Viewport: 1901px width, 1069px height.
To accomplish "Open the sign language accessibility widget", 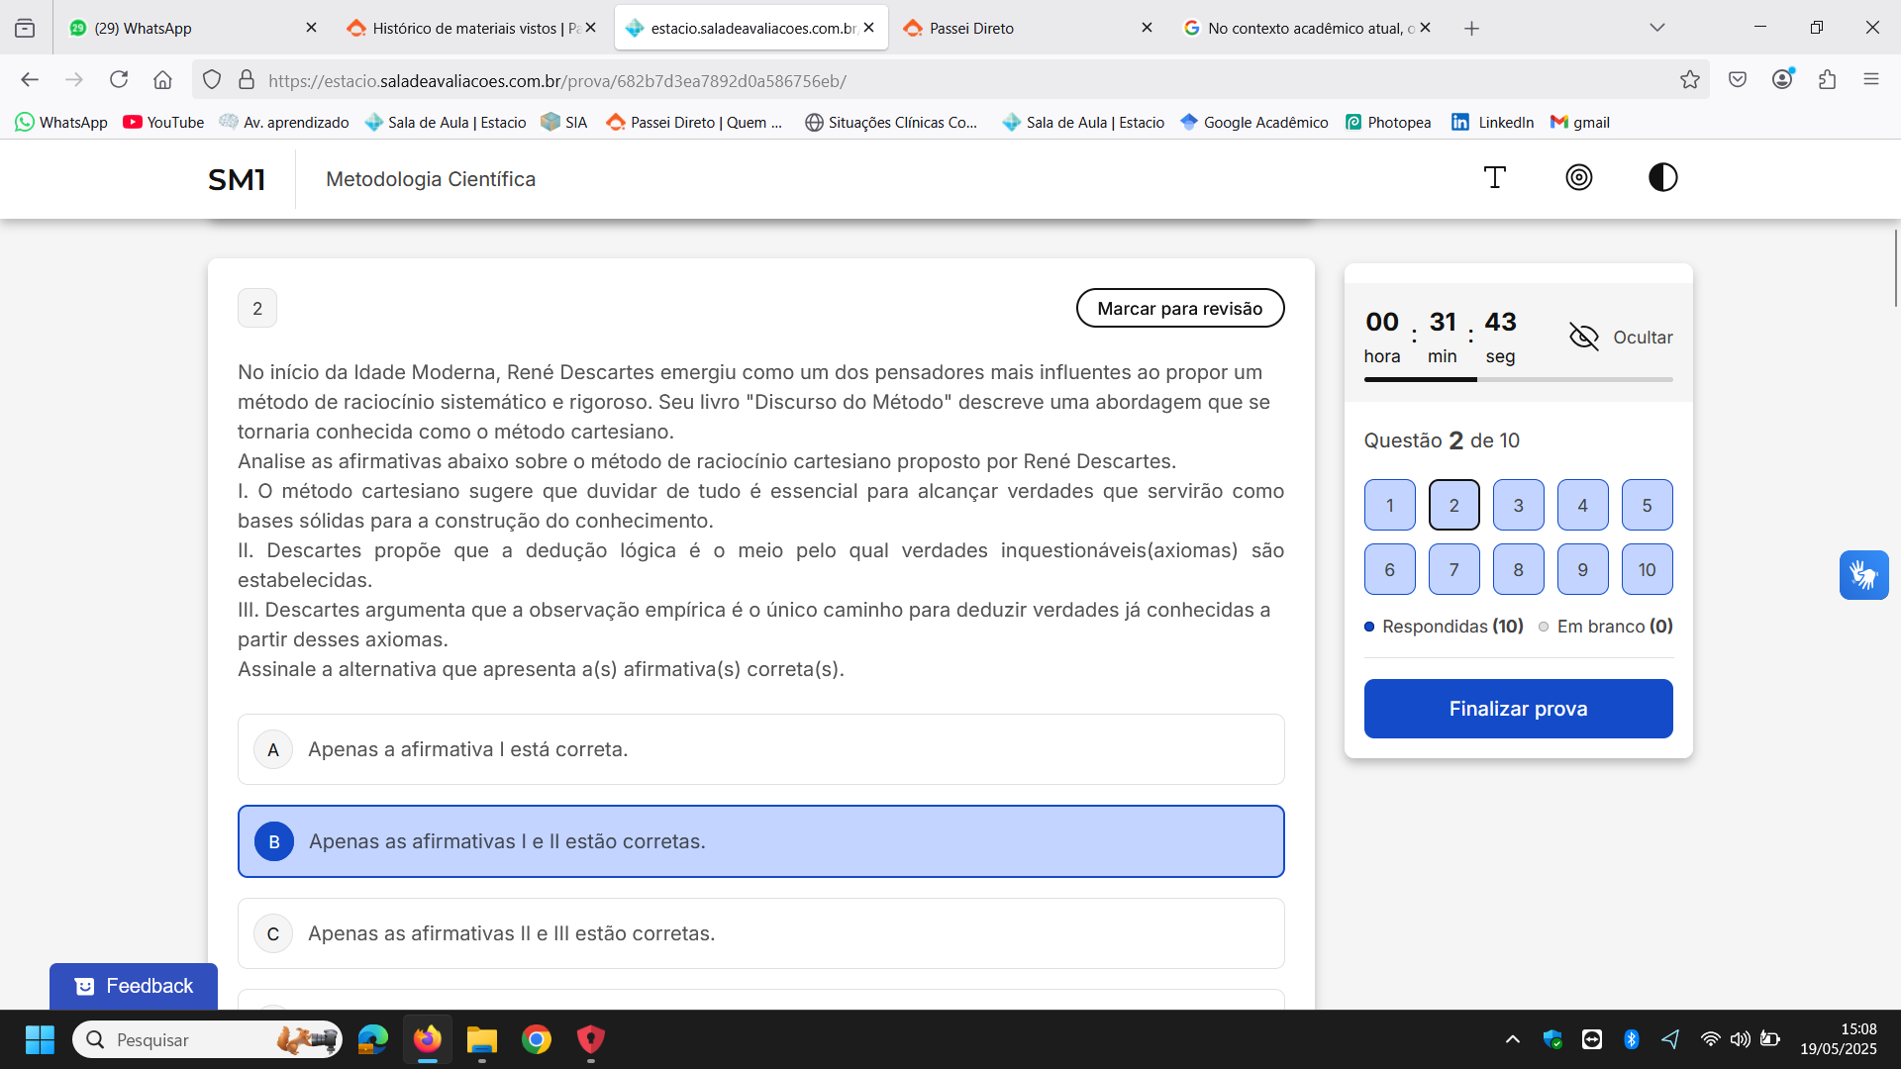I will click(1863, 575).
